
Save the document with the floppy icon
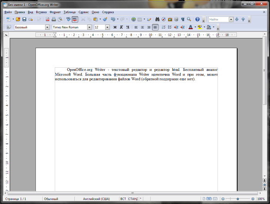coord(24,19)
